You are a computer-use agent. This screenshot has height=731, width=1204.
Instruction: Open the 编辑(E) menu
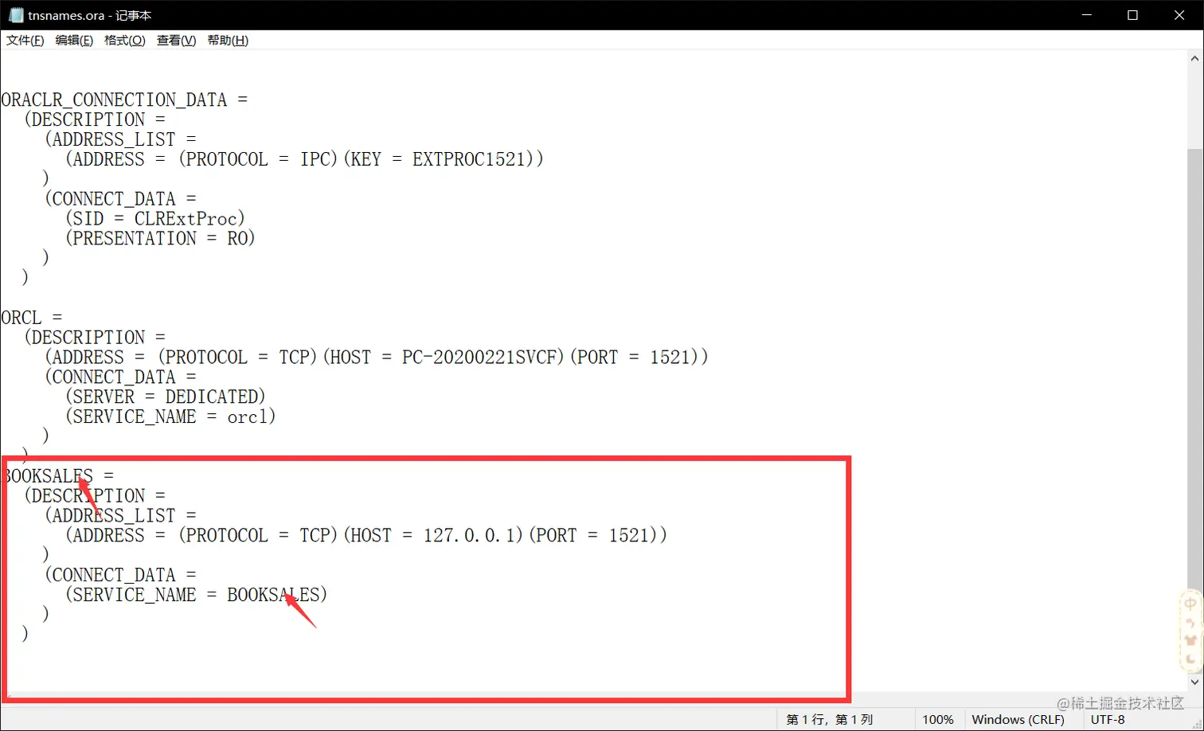coord(74,40)
